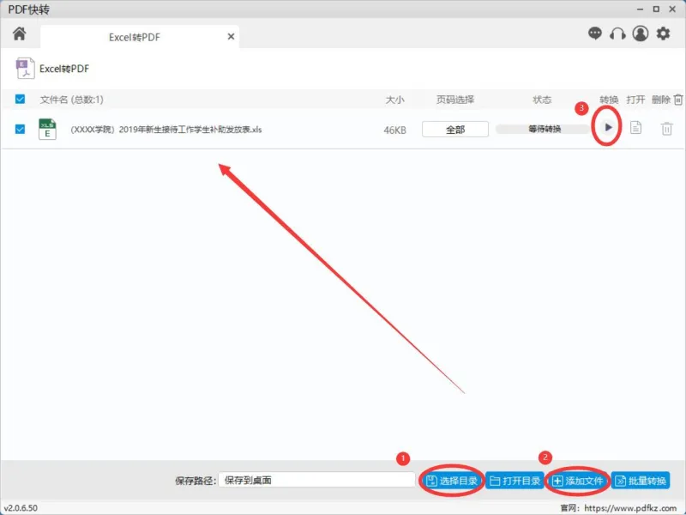
Task: Uncheck the 2019年新生接待 xls file checkbox
Action: point(20,130)
